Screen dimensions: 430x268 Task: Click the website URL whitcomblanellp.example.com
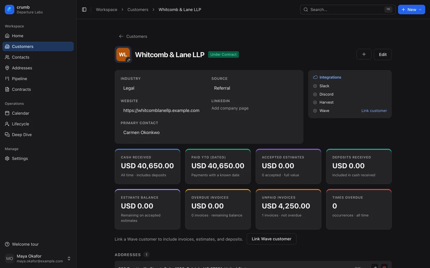[x=161, y=110]
